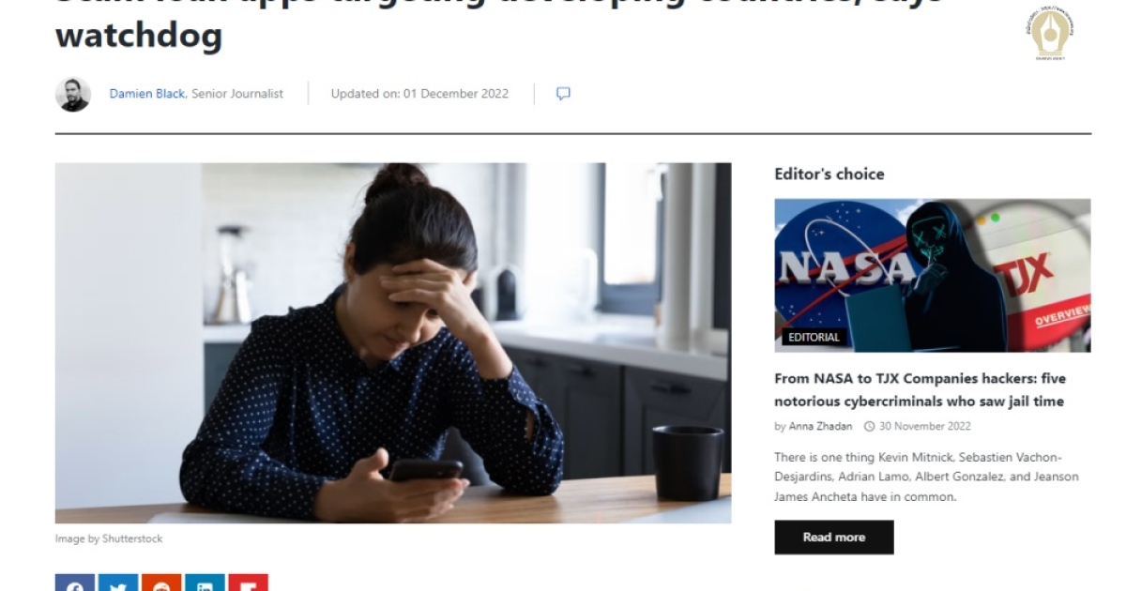
Task: Click the gold pen logo badge
Action: 1052,31
